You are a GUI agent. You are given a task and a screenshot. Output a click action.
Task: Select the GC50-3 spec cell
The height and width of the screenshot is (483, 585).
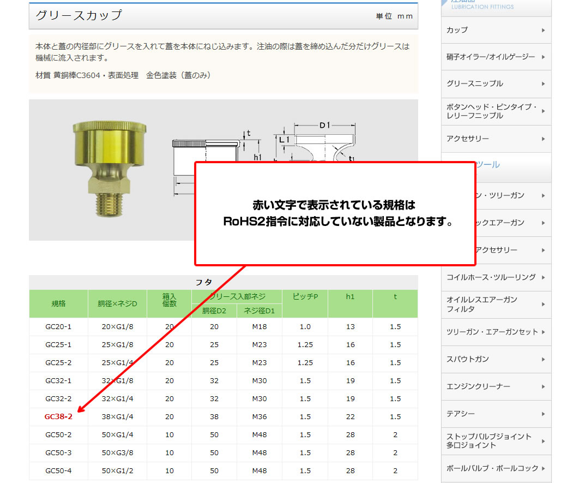tap(58, 453)
